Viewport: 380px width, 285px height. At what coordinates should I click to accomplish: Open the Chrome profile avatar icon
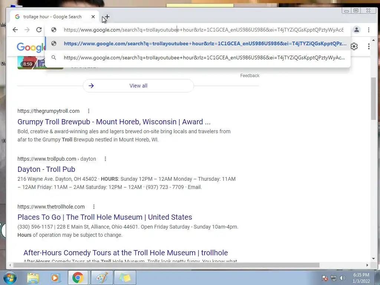coord(357,30)
